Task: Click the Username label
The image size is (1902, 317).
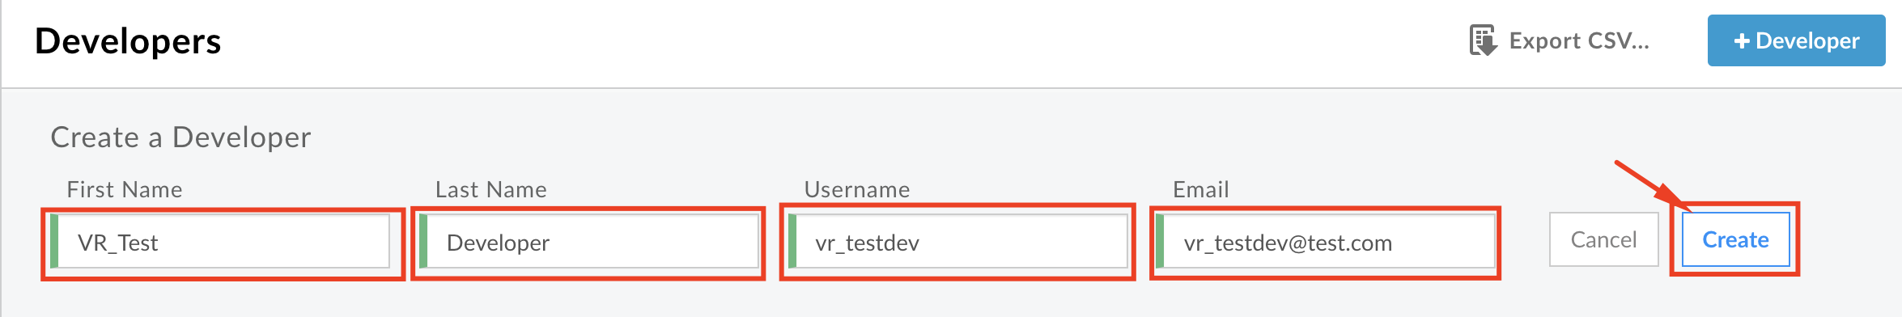Action: point(857,189)
